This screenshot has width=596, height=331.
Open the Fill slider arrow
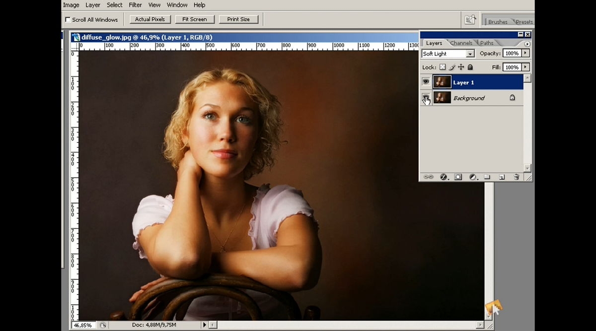(525, 67)
